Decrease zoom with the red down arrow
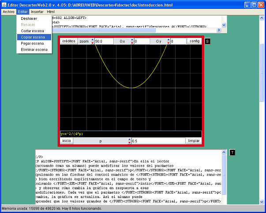The height and width of the screenshot is (213, 266). click(x=93, y=43)
